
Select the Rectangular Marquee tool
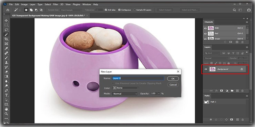point(6,25)
